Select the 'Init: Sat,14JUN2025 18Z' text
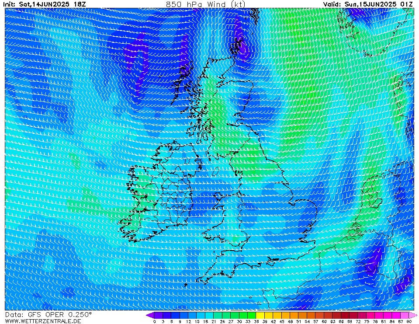 pyautogui.click(x=45, y=4)
